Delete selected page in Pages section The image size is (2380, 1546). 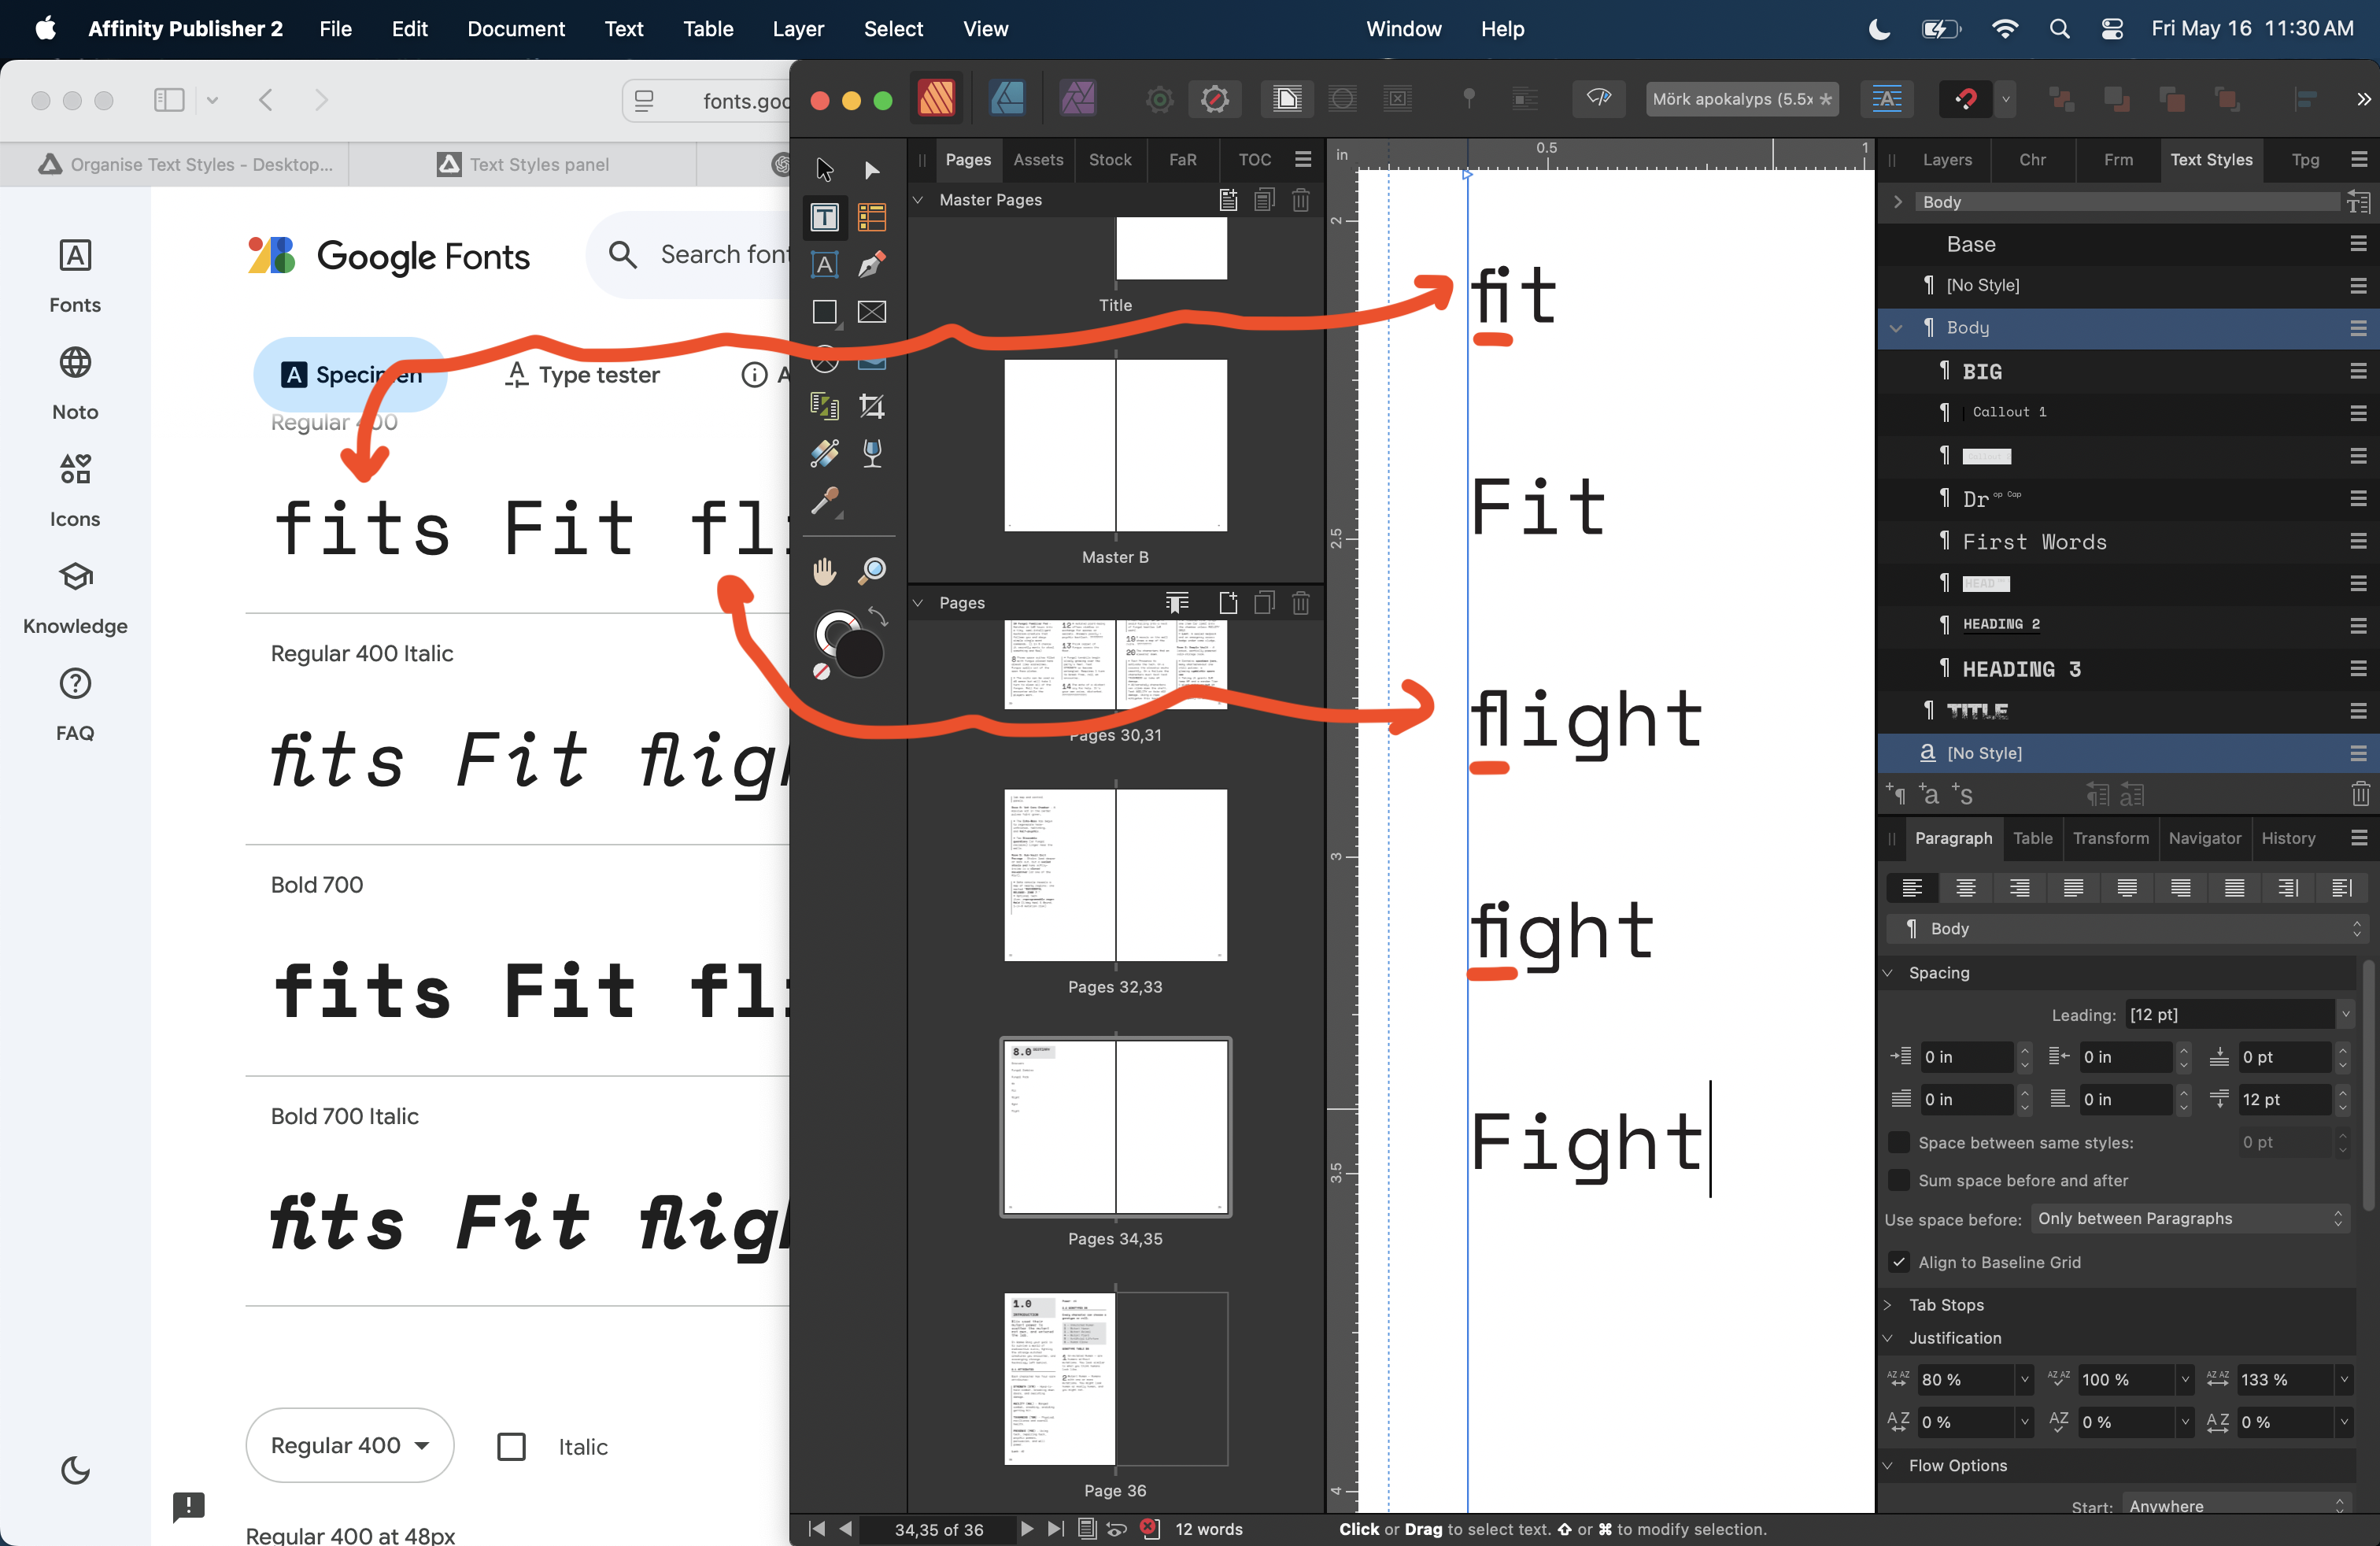pyautogui.click(x=1300, y=603)
